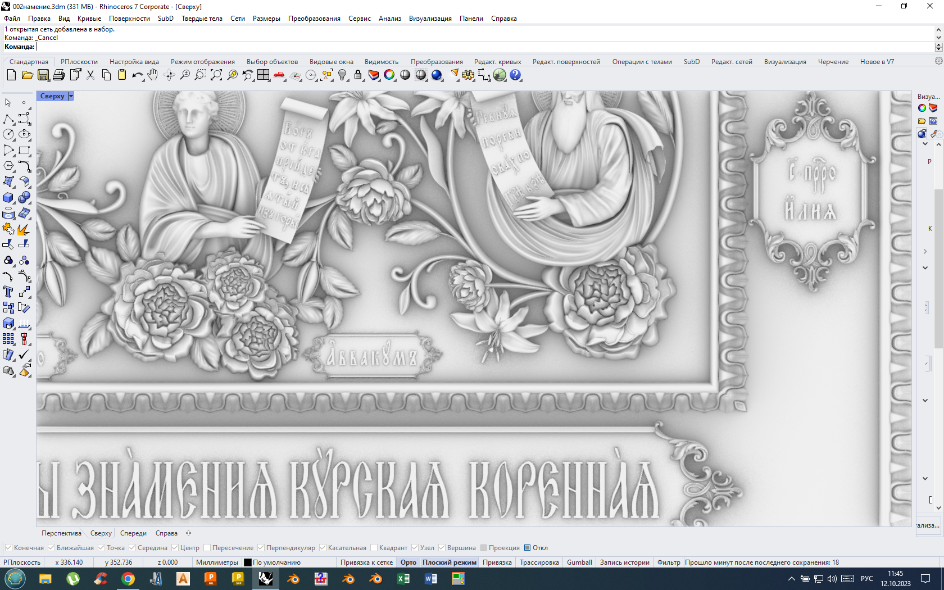This screenshot has height=590, width=944.
Task: Open Options with the gear icon
Action: coord(468,75)
